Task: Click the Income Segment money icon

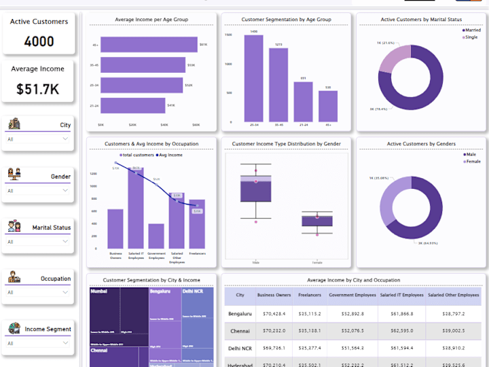Action: click(x=14, y=328)
